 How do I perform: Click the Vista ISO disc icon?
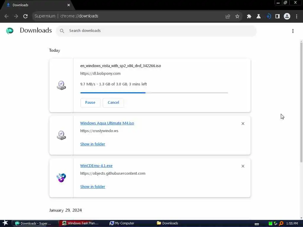coord(61,85)
